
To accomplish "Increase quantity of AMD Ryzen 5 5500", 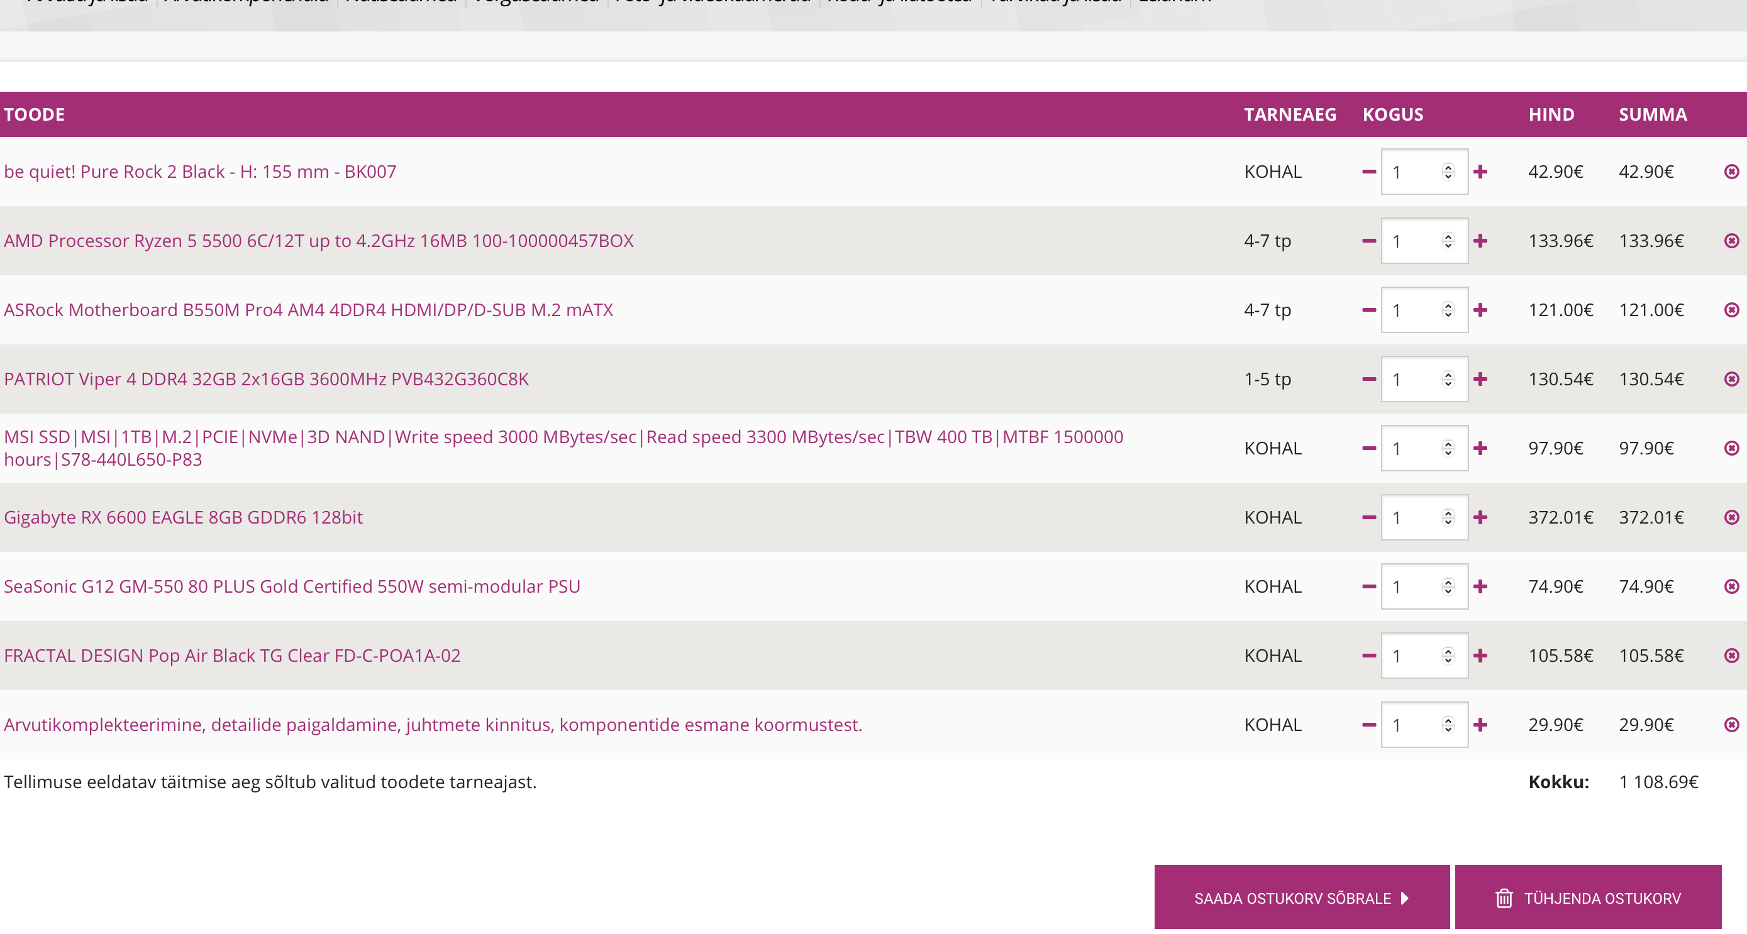I will [1480, 241].
